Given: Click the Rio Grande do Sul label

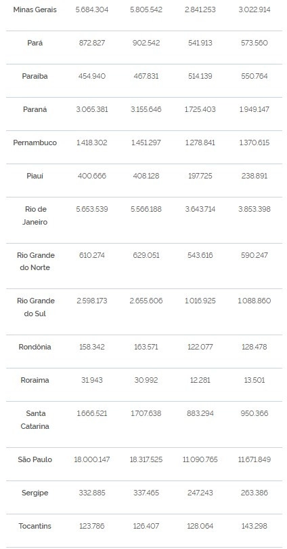Looking at the screenshot, I should (x=36, y=307).
